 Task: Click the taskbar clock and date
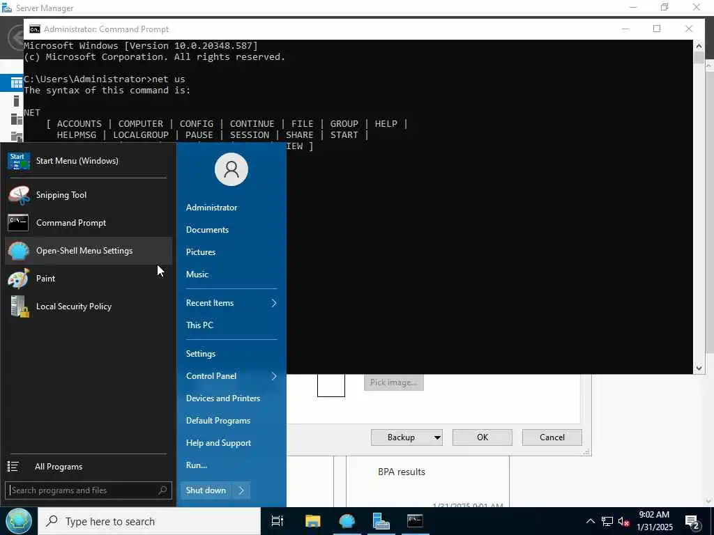point(654,521)
